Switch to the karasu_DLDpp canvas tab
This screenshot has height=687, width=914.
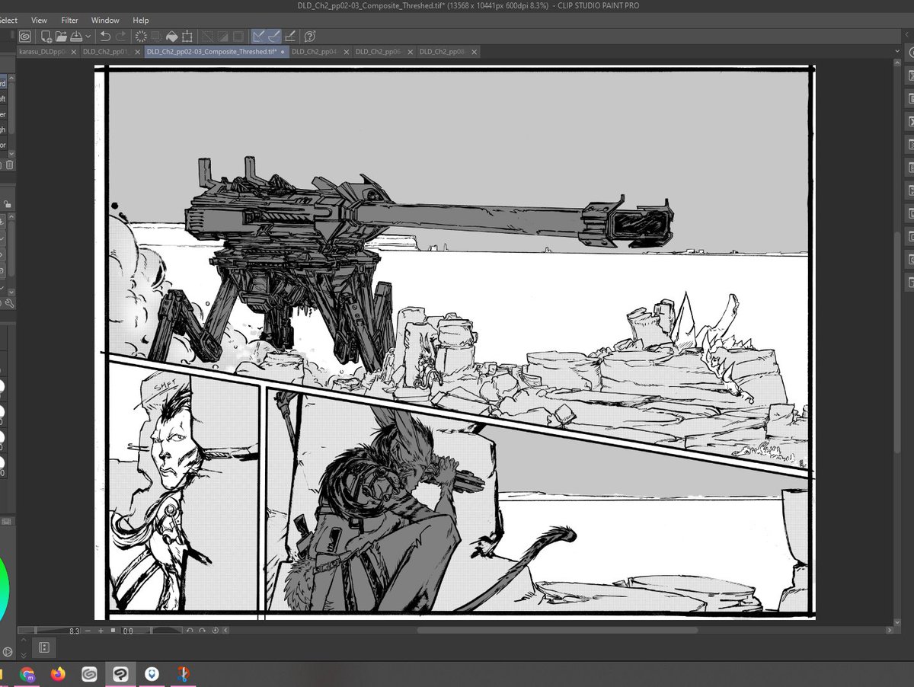click(43, 52)
